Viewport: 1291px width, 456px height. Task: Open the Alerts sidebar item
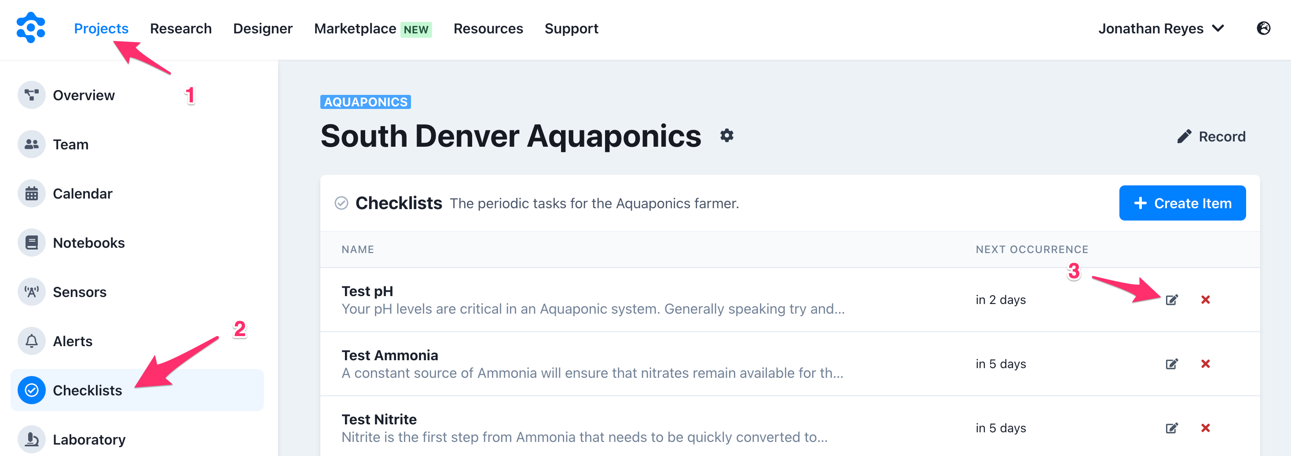72,341
